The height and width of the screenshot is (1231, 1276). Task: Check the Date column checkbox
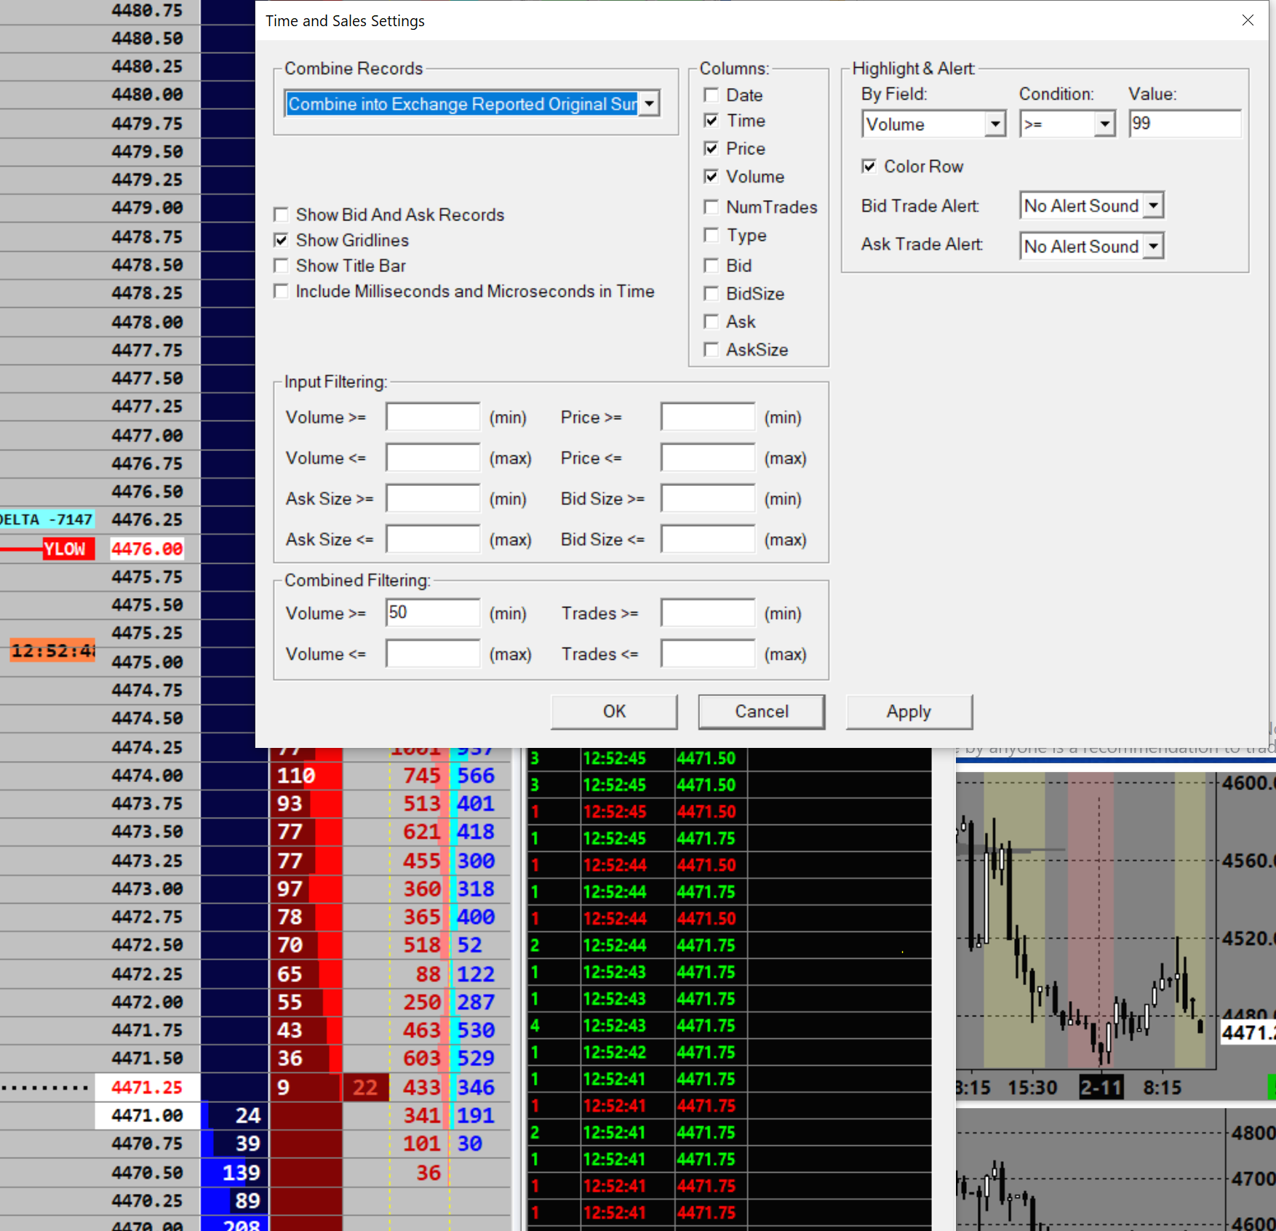coord(711,95)
